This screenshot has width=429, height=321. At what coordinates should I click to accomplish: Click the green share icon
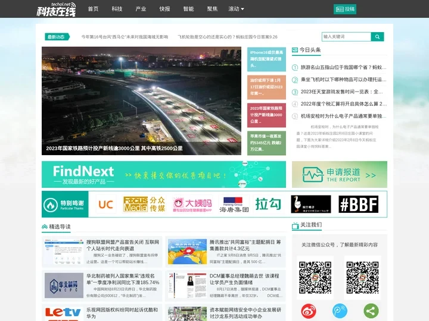pos(371,311)
